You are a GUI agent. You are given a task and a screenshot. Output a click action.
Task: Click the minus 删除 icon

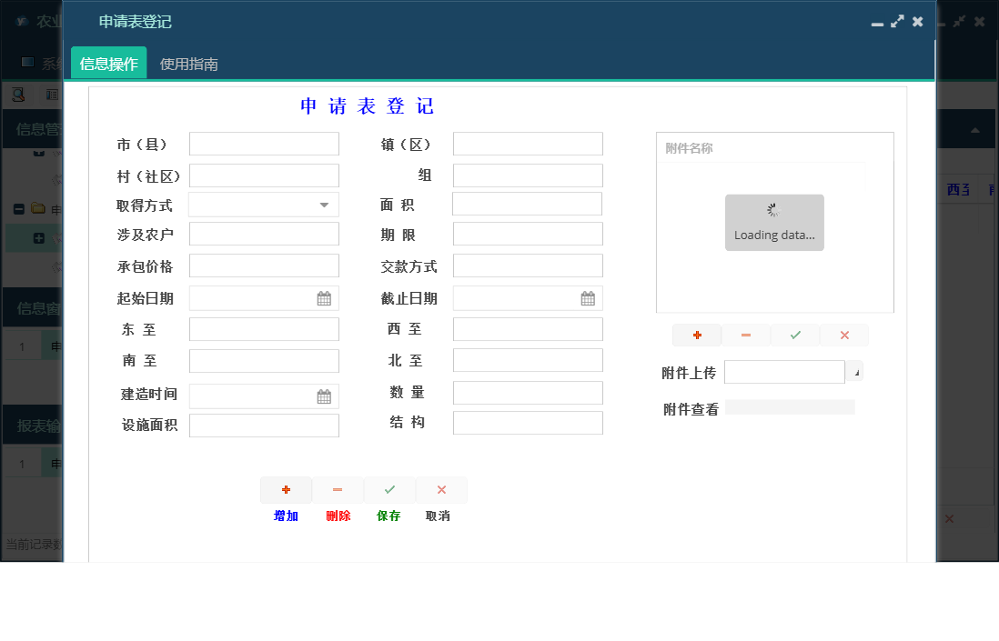(x=338, y=490)
